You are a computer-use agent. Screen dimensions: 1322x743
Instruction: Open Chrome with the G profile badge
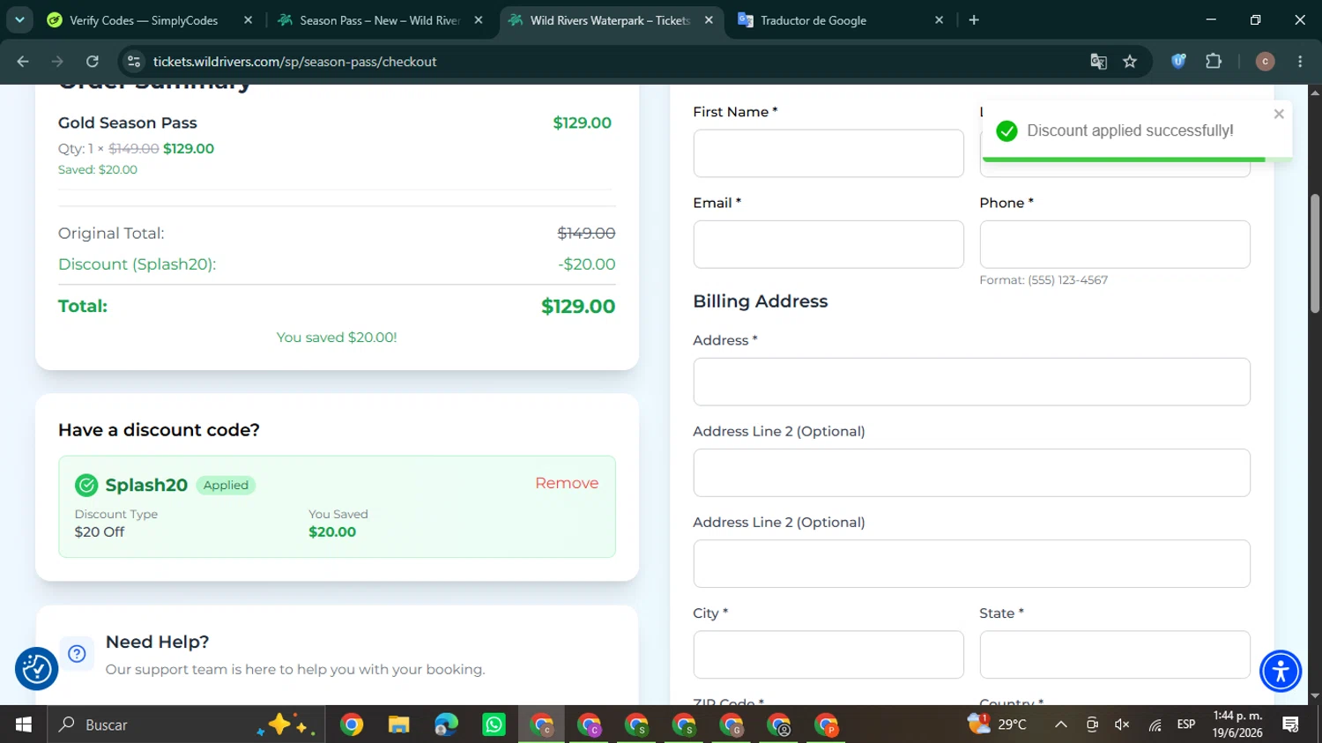[732, 725]
